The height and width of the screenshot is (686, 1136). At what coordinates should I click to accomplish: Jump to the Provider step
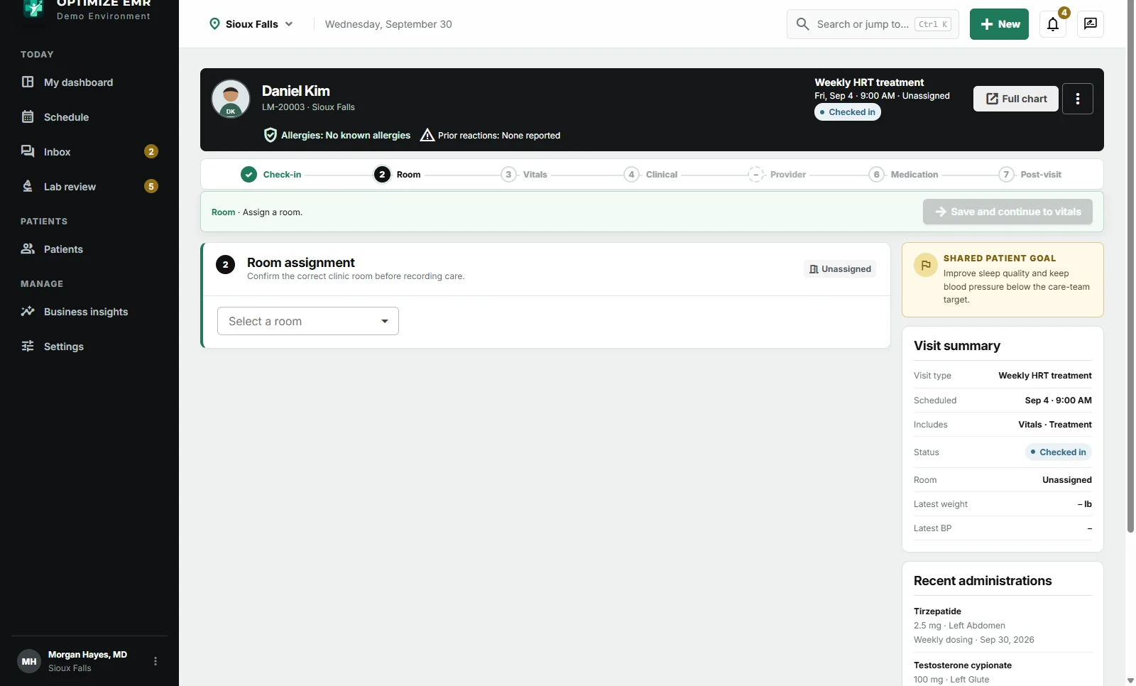tap(777, 175)
